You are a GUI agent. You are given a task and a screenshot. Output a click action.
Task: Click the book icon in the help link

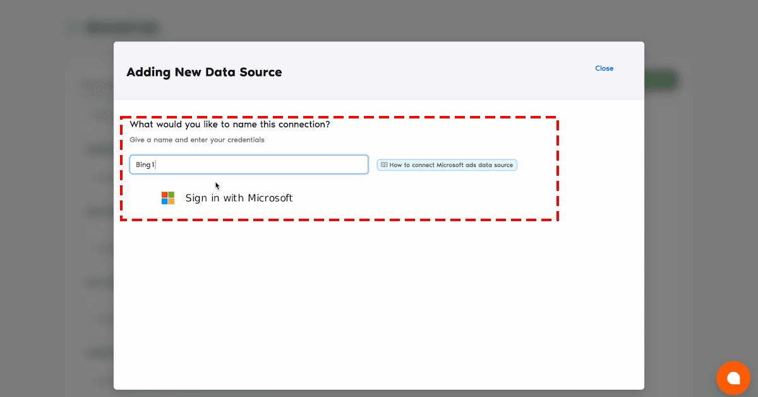click(384, 165)
